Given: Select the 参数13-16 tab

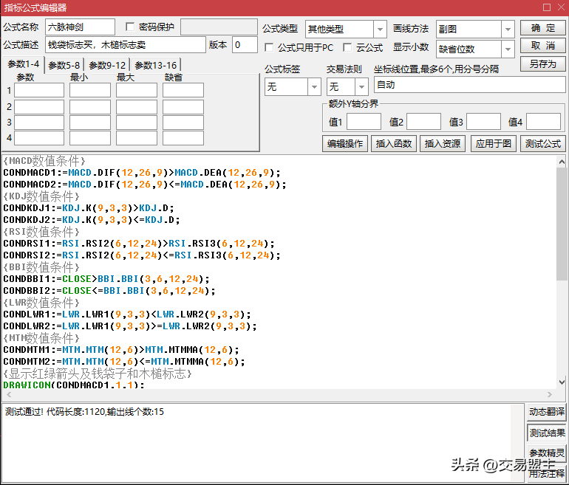Looking at the screenshot, I should [156, 65].
